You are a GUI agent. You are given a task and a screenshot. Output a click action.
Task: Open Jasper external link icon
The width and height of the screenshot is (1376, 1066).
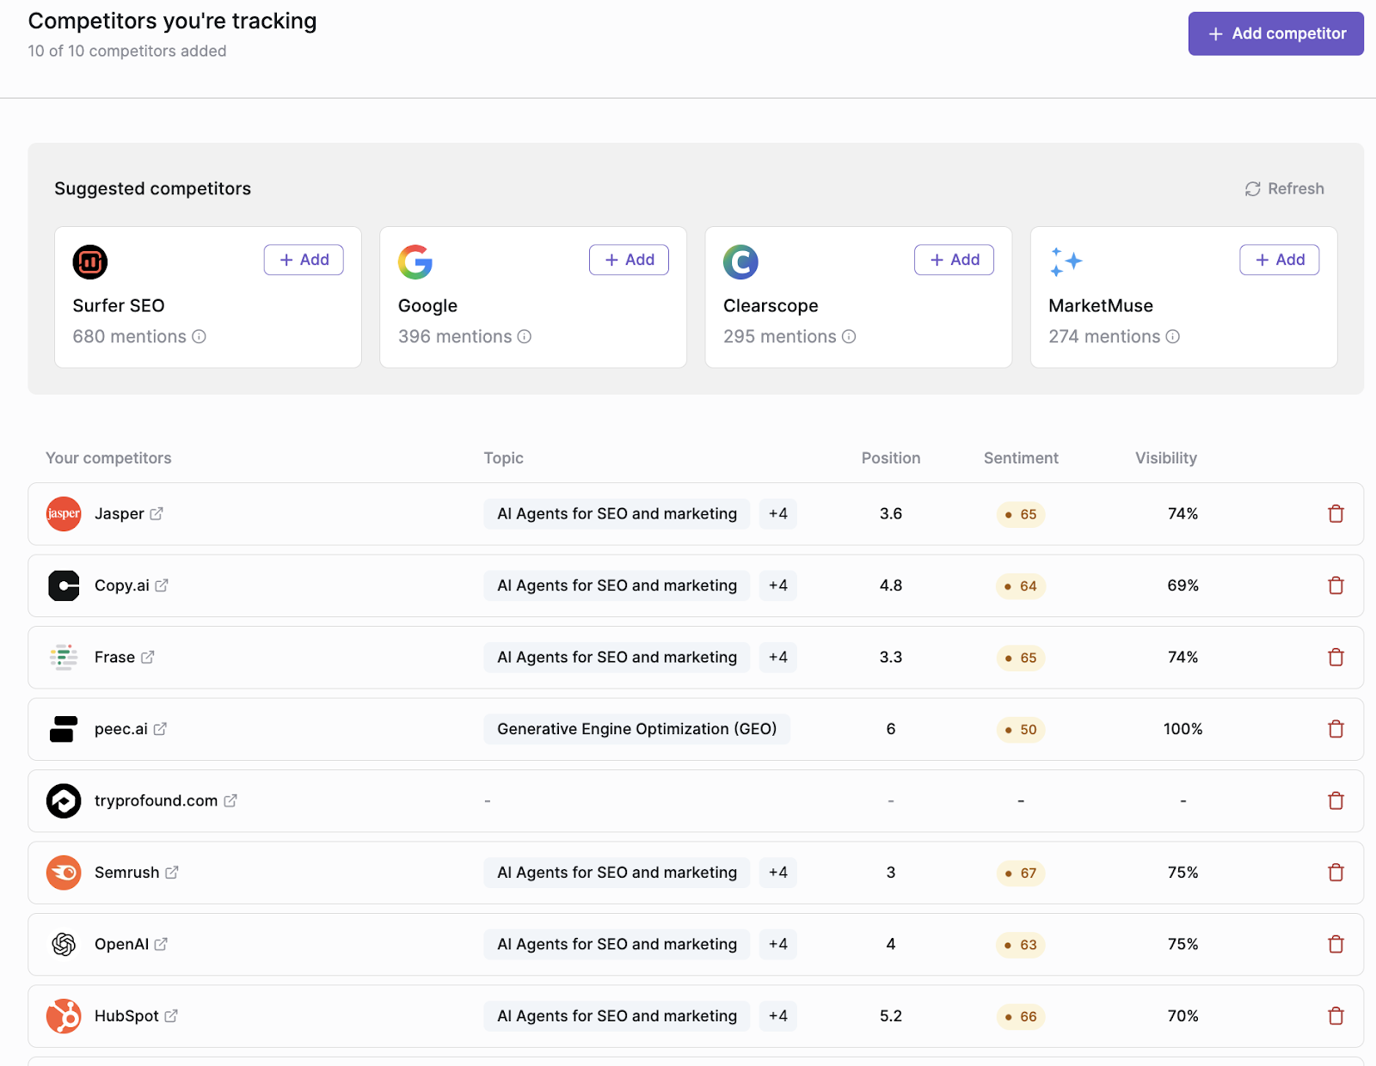click(157, 514)
